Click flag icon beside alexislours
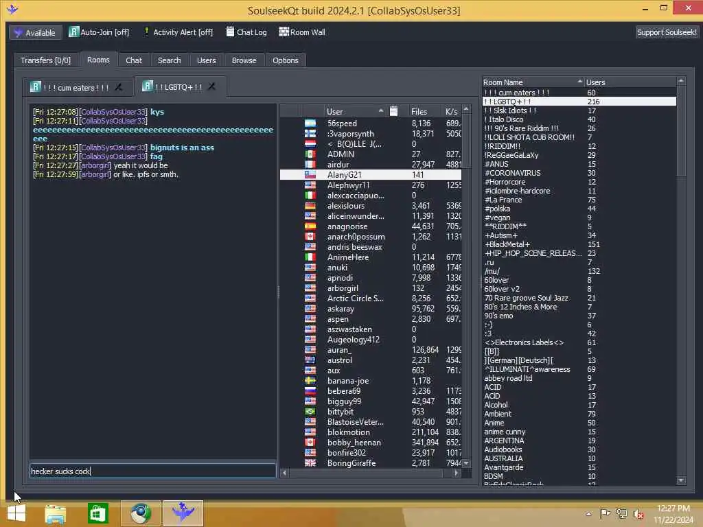The image size is (703, 527). pyautogui.click(x=310, y=206)
